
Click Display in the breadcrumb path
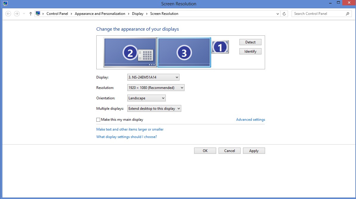point(137,14)
